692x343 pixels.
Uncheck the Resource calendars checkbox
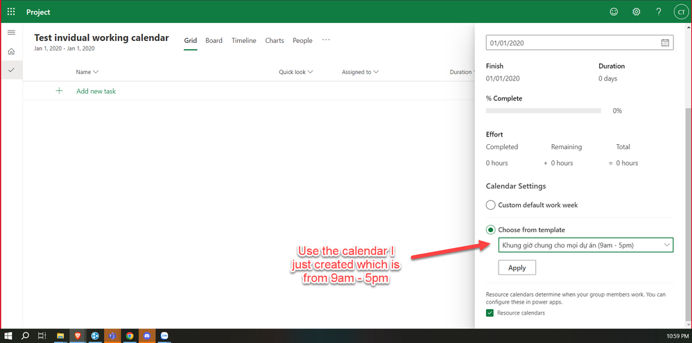click(x=490, y=313)
